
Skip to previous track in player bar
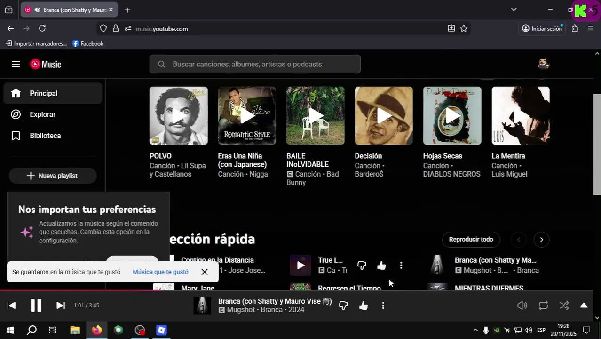click(12, 306)
